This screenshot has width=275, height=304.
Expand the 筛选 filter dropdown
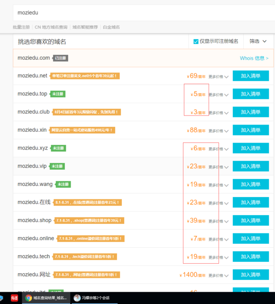click(258, 41)
